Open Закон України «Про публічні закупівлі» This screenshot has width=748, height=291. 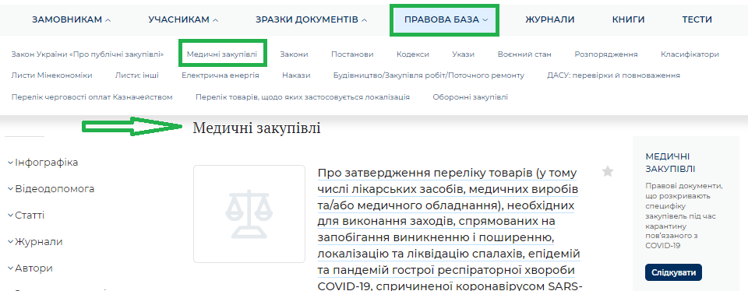(87, 54)
